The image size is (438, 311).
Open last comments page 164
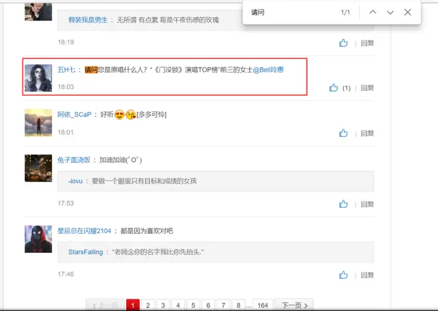(263, 305)
